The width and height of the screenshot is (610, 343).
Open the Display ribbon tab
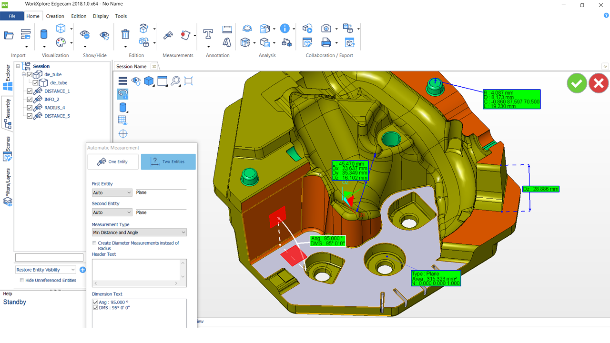click(101, 16)
